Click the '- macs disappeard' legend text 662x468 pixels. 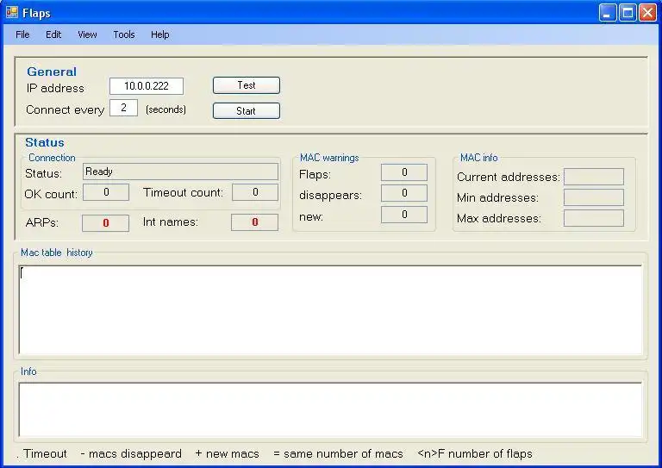(131, 453)
